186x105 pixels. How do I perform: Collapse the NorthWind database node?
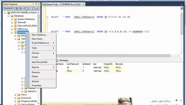[12, 32]
